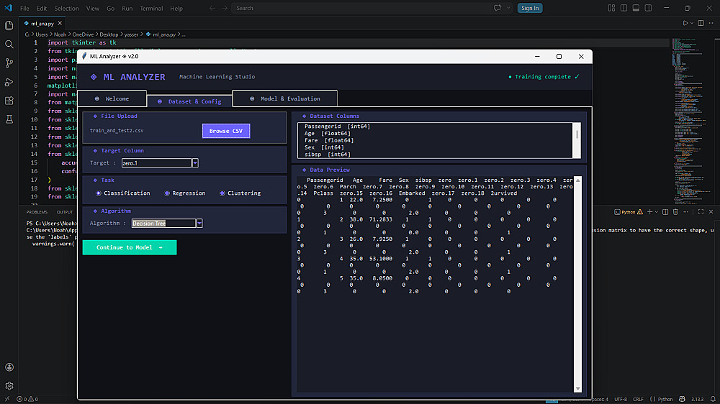Switch to Dataset & Config tab
Image resolution: width=720 pixels, height=404 pixels.
(189, 101)
